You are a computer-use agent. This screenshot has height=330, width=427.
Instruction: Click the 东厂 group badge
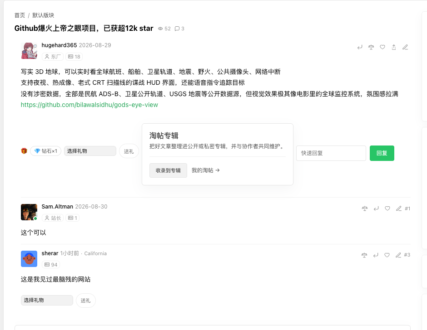[53, 57]
